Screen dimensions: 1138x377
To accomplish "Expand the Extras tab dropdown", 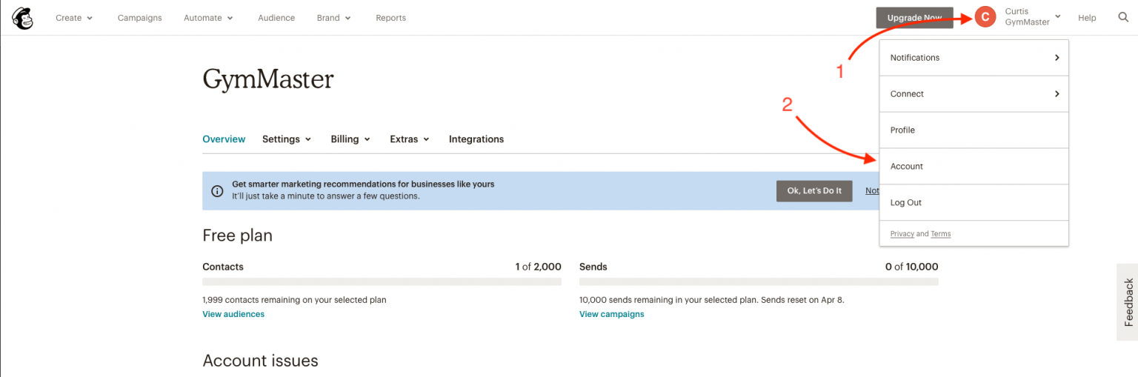I will point(409,139).
